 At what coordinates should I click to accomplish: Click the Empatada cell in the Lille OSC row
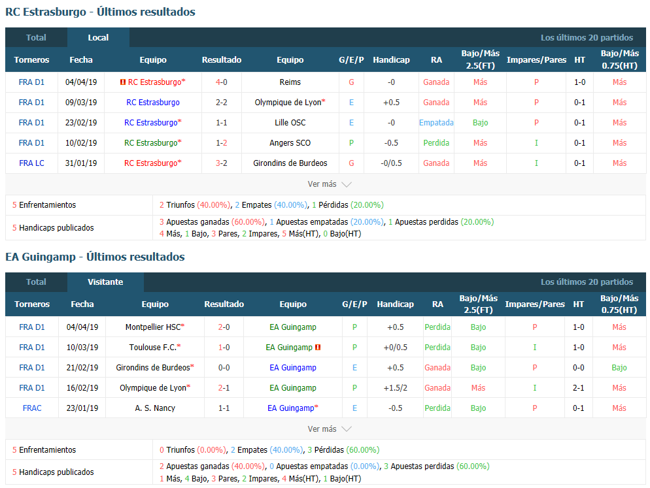point(436,123)
